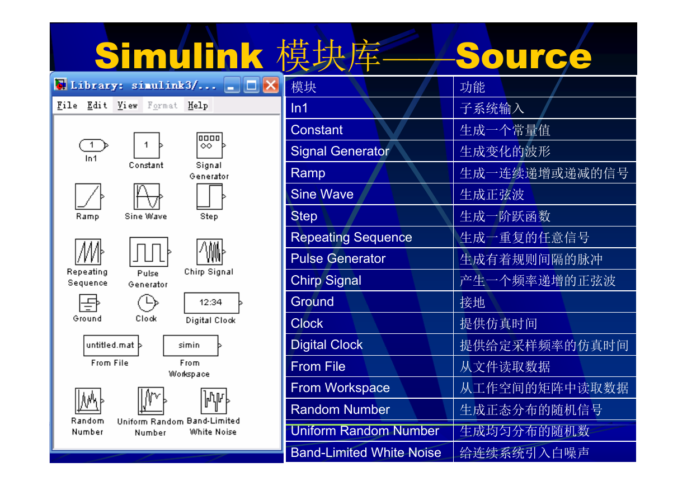This screenshot has width=687, height=486.
Task: Open the Help menu
Action: [x=197, y=105]
